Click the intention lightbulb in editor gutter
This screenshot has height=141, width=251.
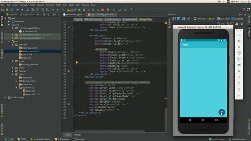click(x=76, y=63)
